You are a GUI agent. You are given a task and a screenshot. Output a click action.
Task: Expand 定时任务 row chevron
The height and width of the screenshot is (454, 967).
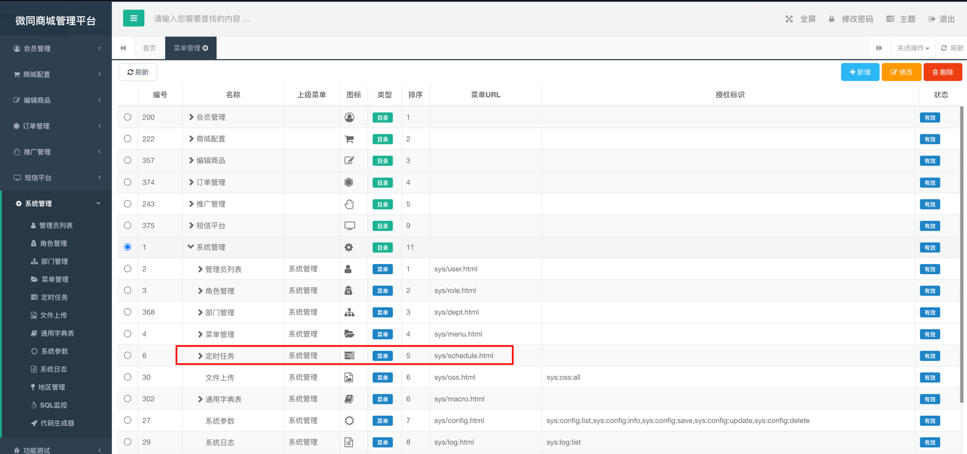[x=200, y=356]
